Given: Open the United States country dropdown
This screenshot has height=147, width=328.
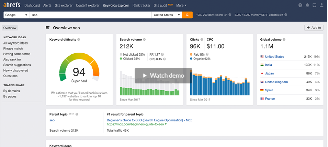Looking at the screenshot, I should [x=167, y=15].
